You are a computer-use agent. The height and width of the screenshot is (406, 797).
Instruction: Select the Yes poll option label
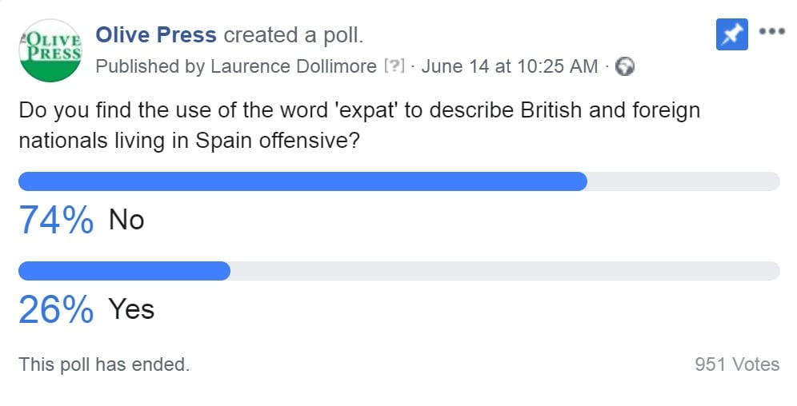(x=131, y=309)
